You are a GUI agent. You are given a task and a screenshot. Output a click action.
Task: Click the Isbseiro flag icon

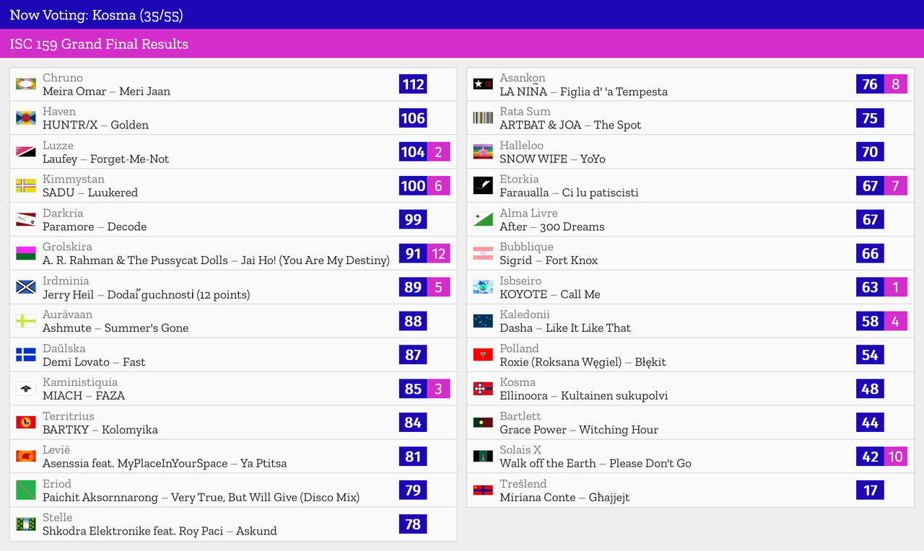pyautogui.click(x=483, y=287)
